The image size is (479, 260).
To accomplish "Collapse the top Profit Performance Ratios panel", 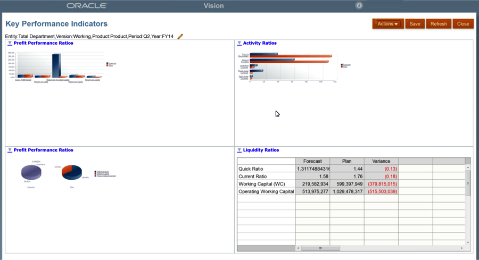I will pos(10,43).
